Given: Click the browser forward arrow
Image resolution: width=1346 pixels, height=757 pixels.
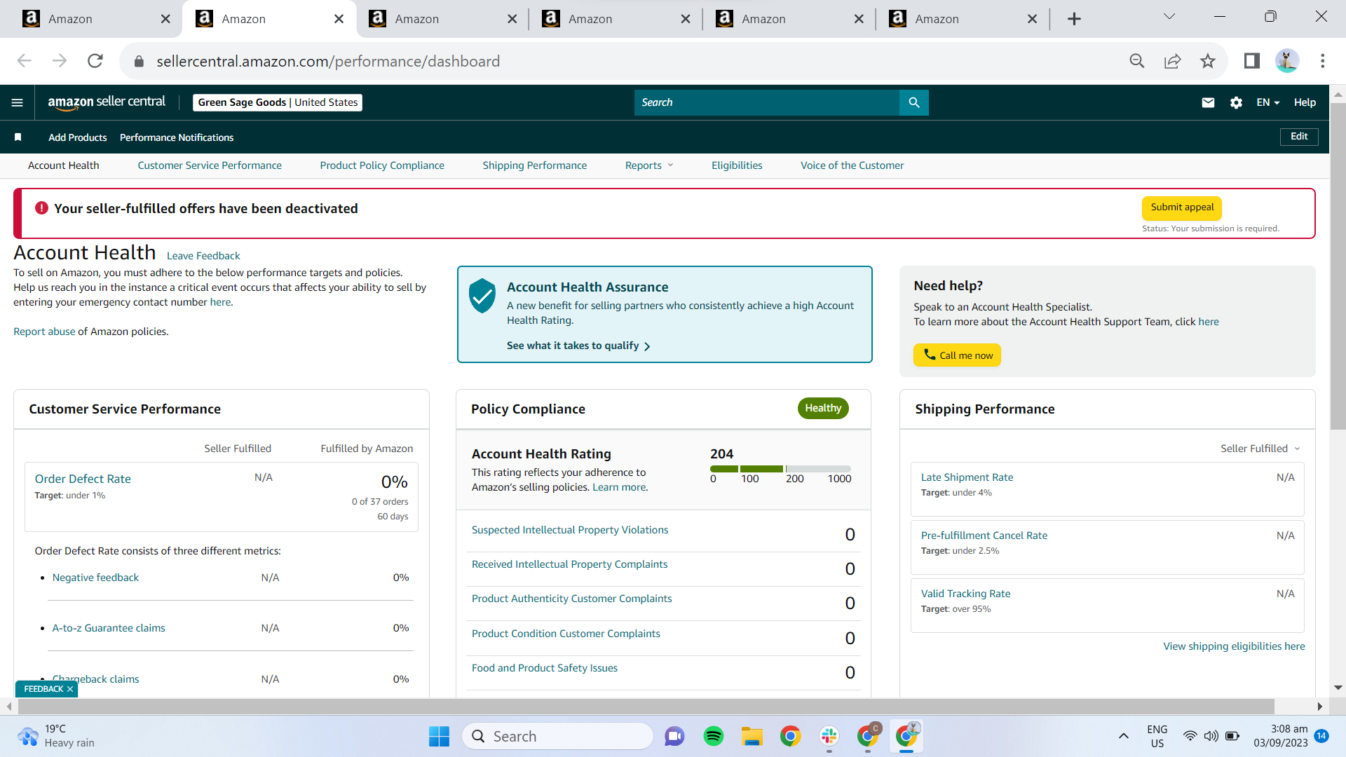Looking at the screenshot, I should (x=60, y=61).
